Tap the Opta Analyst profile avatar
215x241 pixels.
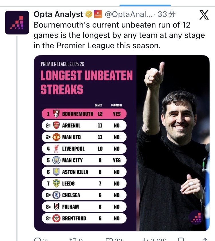[x=17, y=23]
